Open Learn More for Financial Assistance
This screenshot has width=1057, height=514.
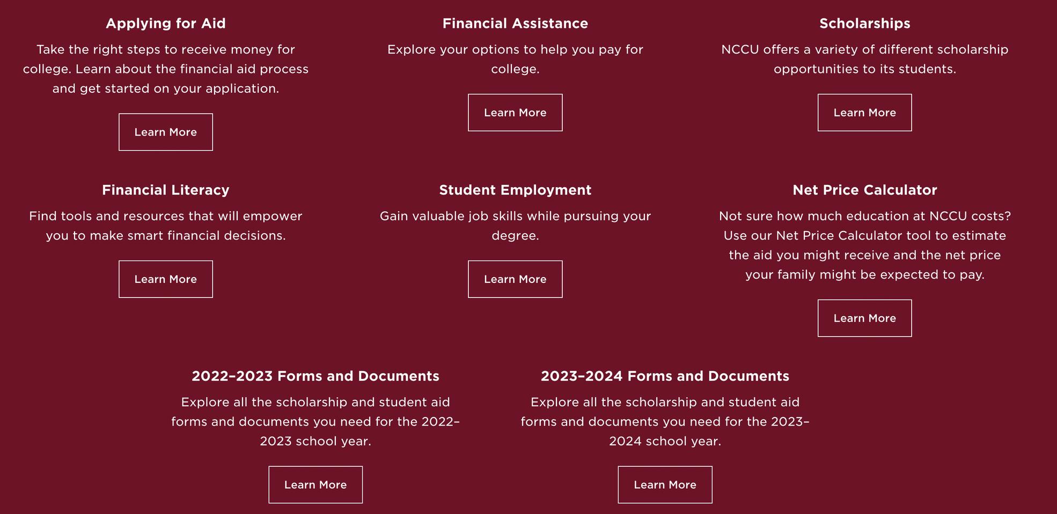click(x=515, y=113)
